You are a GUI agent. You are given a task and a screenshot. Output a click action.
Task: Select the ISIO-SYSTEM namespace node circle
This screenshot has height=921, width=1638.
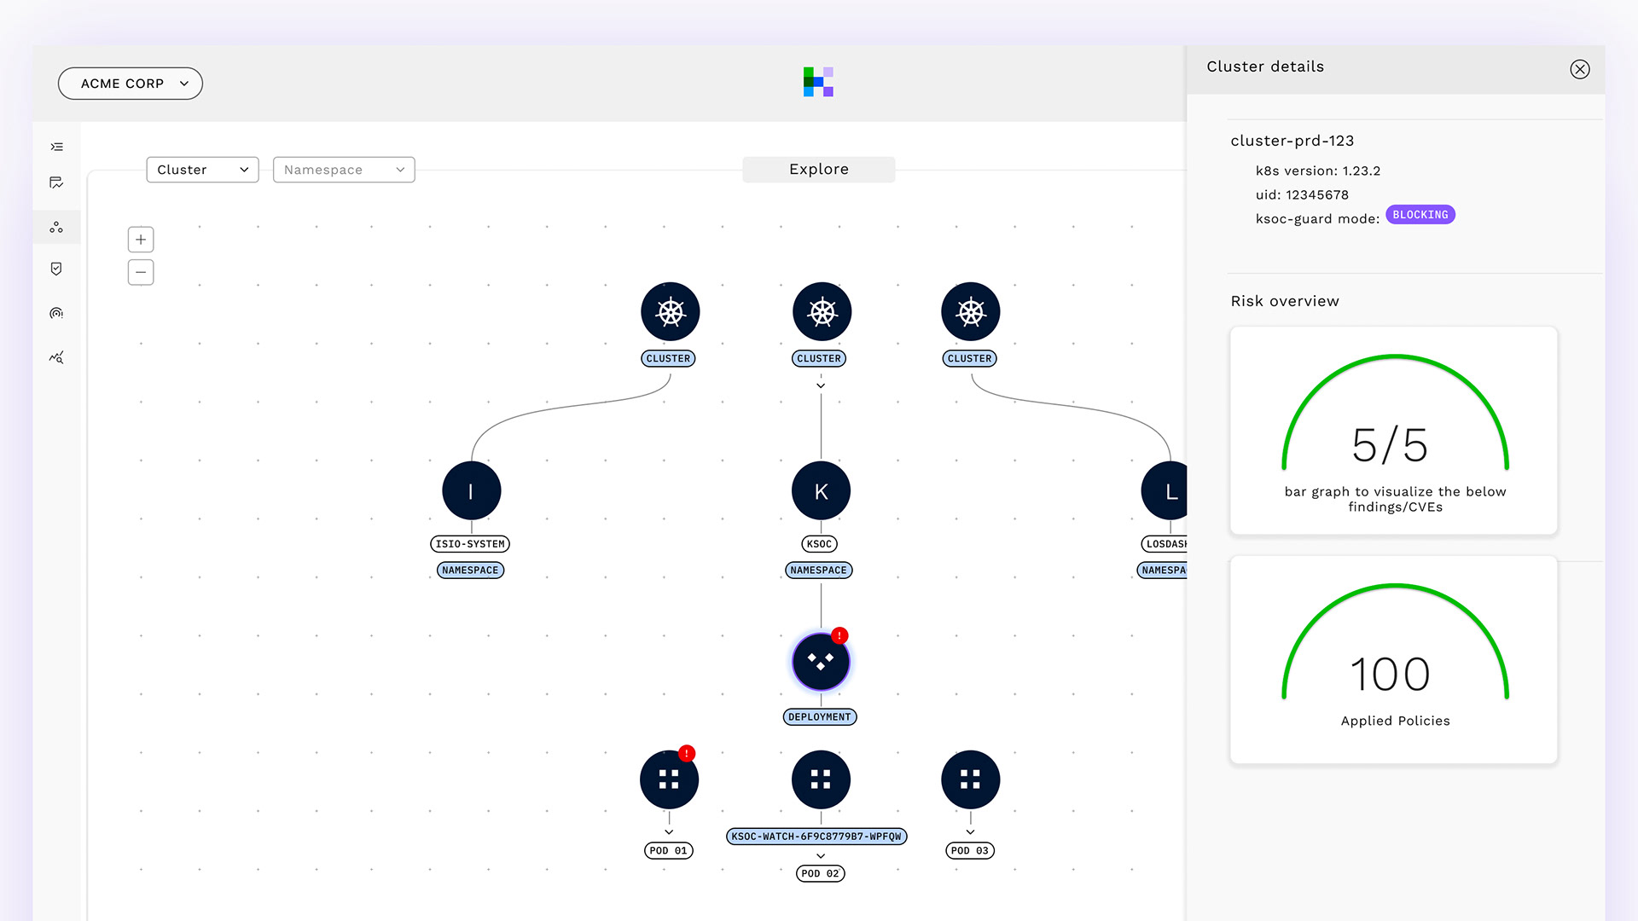coord(471,491)
